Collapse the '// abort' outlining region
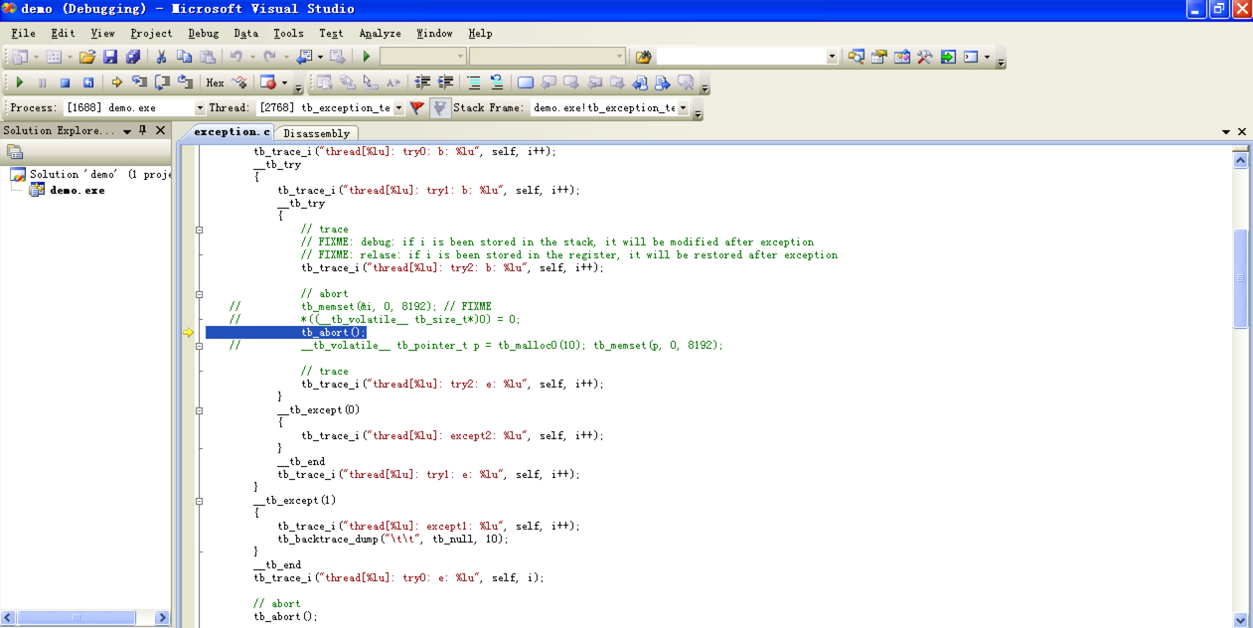1253x628 pixels. pos(199,294)
